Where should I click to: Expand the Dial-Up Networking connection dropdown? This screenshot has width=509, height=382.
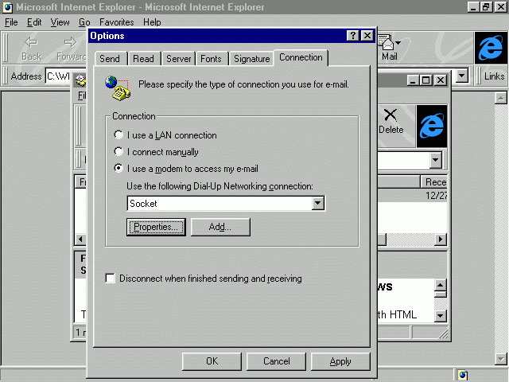(x=318, y=204)
